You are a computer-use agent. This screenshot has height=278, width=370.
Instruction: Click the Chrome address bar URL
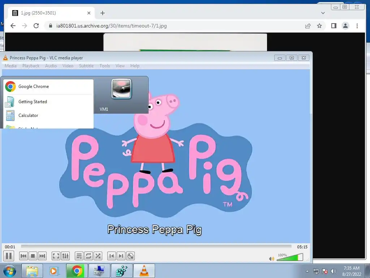111,26
